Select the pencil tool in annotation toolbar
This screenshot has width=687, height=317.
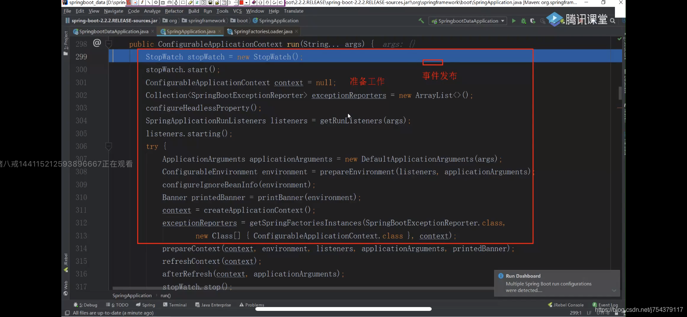(142, 2)
